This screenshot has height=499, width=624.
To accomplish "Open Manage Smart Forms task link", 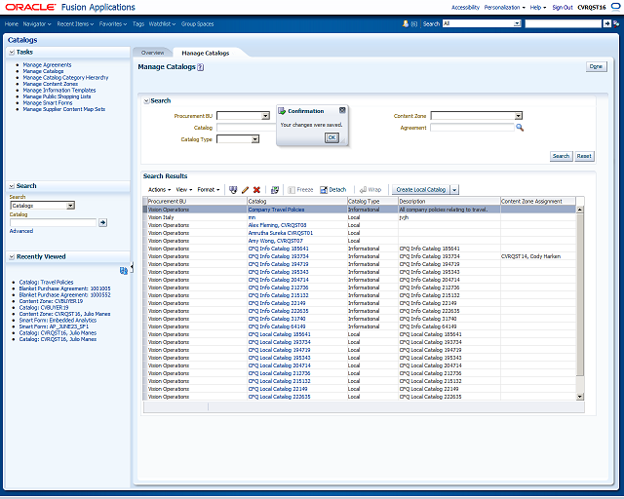I will (48, 103).
